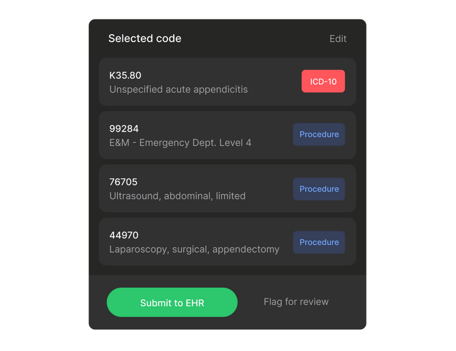The height and width of the screenshot is (351, 456).
Task: Click the Procedure badge beside code 99284
Action: (x=319, y=135)
